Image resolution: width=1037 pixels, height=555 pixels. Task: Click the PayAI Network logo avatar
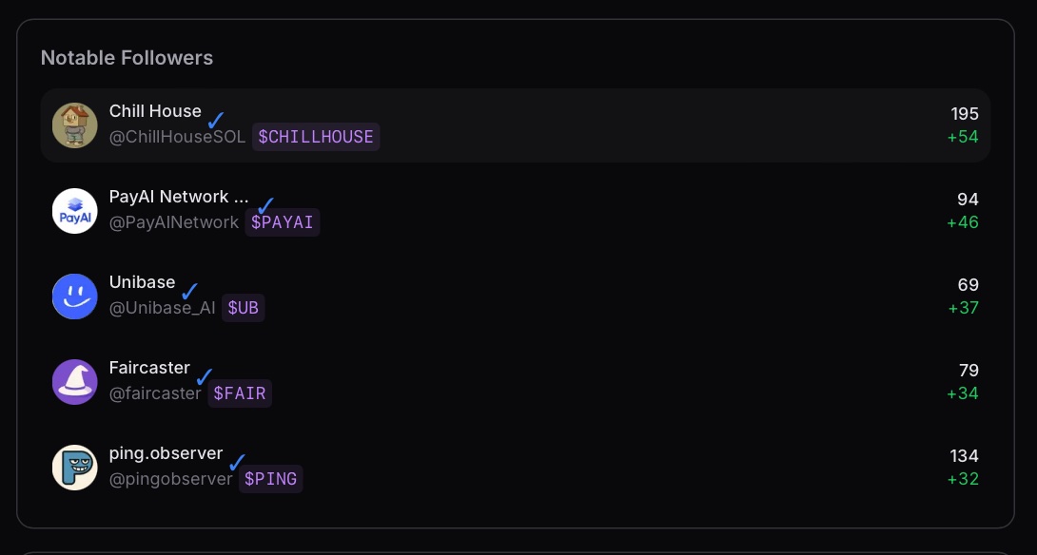(x=74, y=211)
